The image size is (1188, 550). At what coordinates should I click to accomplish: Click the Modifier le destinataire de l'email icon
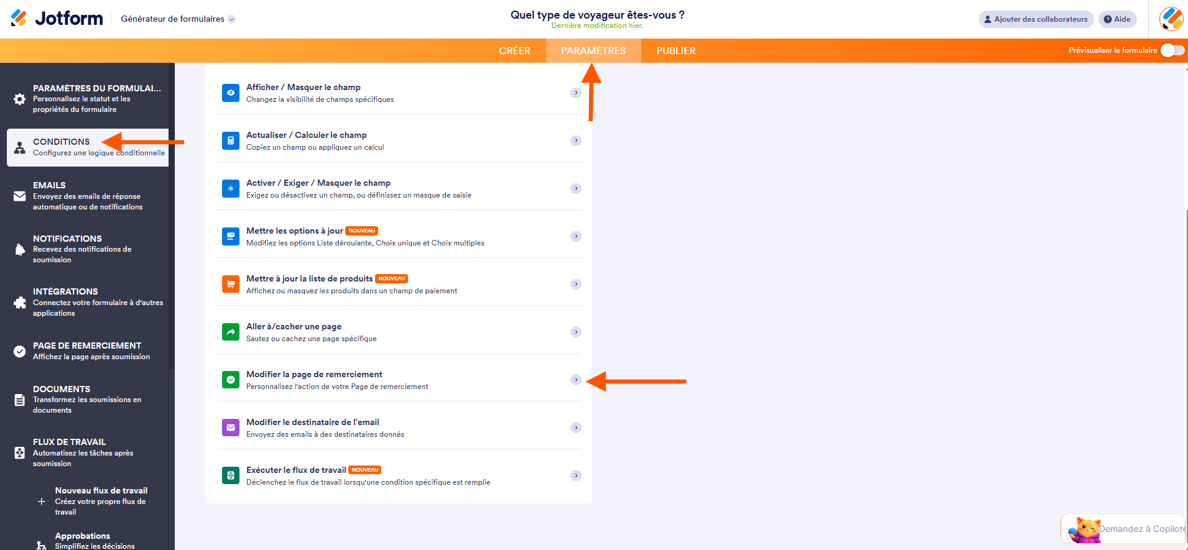click(x=231, y=428)
